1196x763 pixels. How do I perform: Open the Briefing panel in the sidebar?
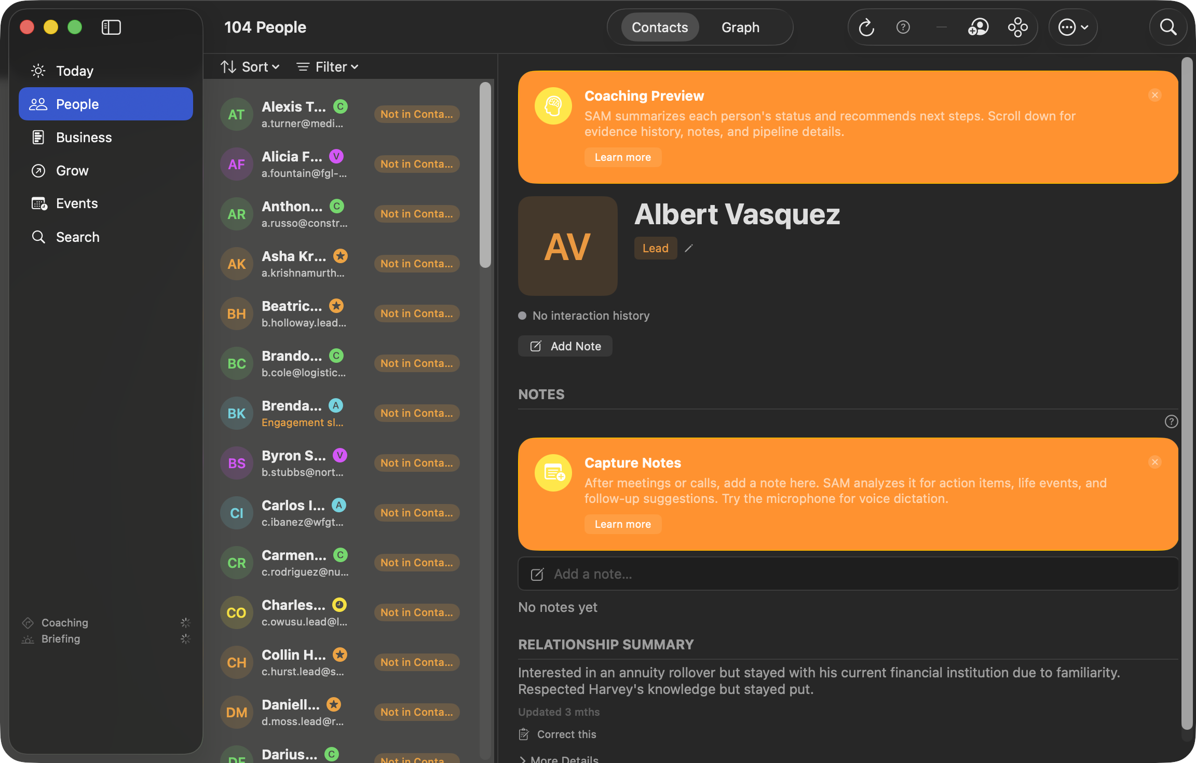point(61,638)
